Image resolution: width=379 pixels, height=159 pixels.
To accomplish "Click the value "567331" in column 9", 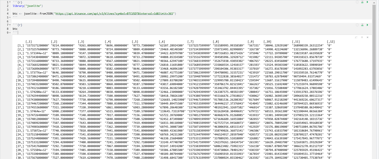I will coord(254,46).
